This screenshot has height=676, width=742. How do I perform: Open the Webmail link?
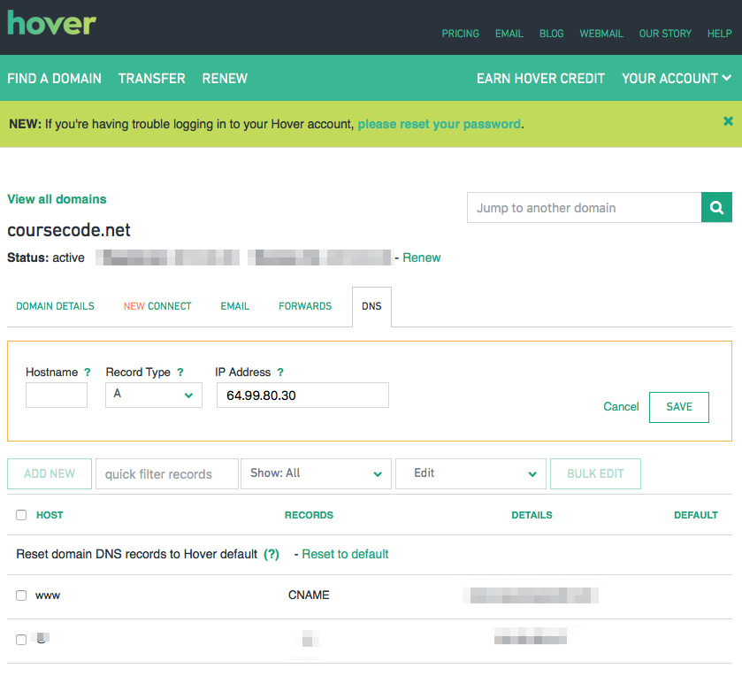[601, 34]
